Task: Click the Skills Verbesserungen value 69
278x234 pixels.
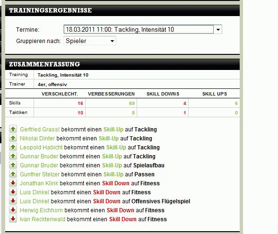Action: tap(132, 104)
